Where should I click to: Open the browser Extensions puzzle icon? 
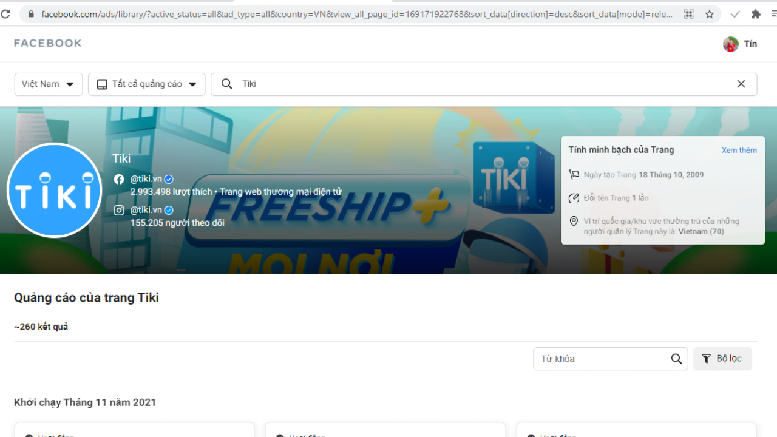[756, 14]
